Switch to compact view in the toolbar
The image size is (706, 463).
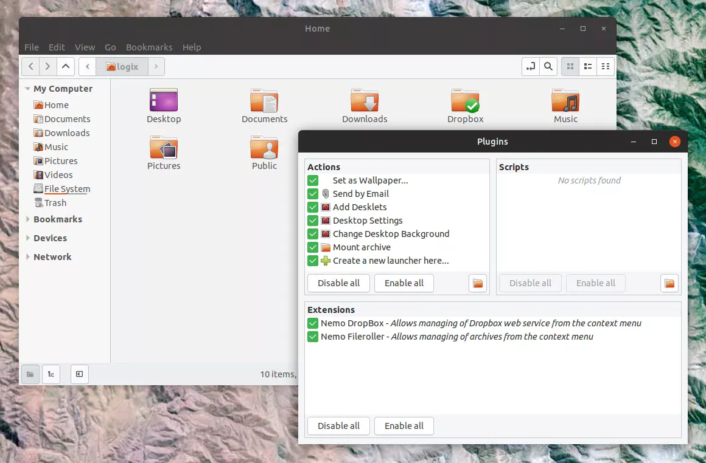pos(606,66)
